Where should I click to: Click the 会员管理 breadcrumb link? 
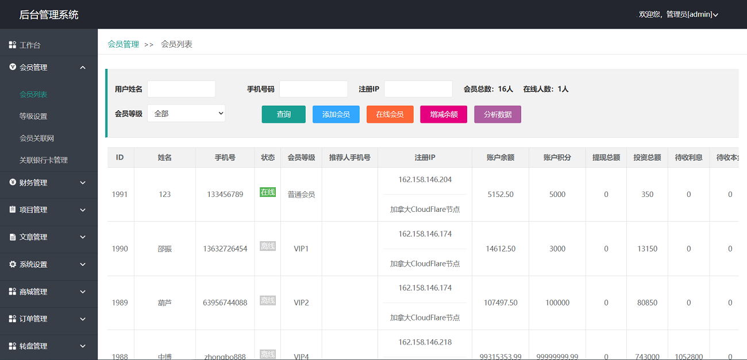pos(124,44)
